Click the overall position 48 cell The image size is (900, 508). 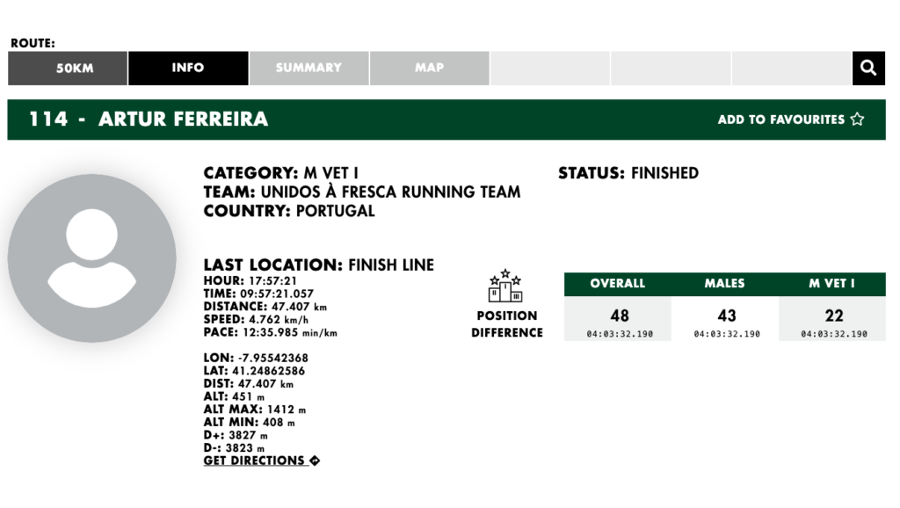(x=618, y=318)
